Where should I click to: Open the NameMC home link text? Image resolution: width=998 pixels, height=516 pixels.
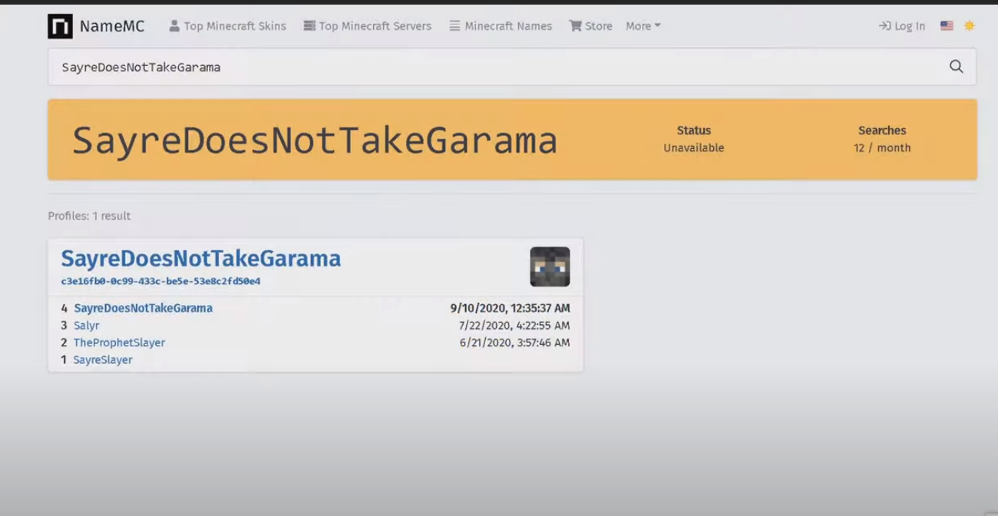tap(112, 27)
